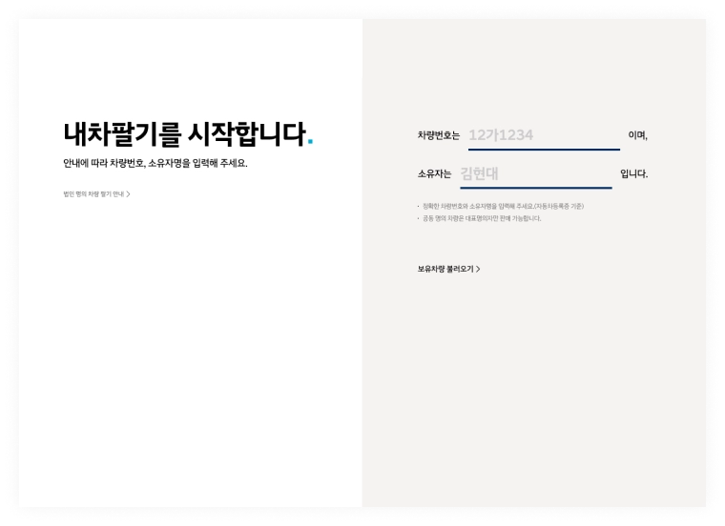Open the 법인 명의 차량 팔기 안내 link
This screenshot has width=725, height=526.
point(96,194)
